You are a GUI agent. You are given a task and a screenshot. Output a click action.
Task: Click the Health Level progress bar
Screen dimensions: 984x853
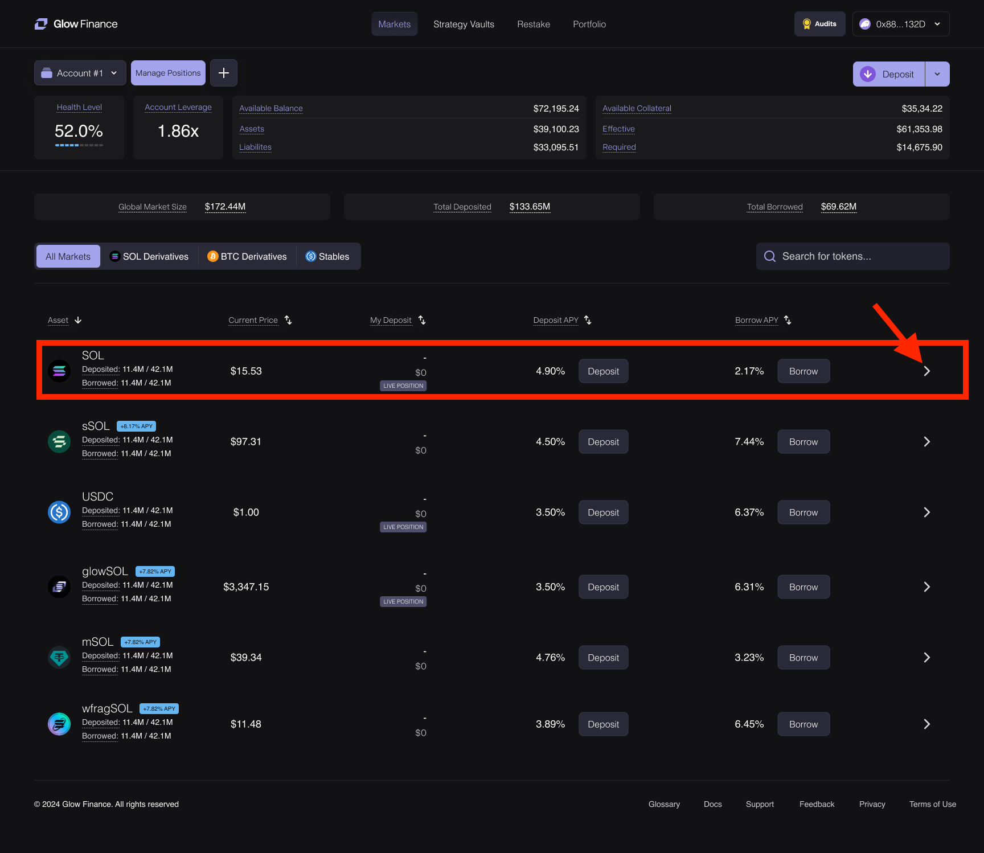[79, 145]
